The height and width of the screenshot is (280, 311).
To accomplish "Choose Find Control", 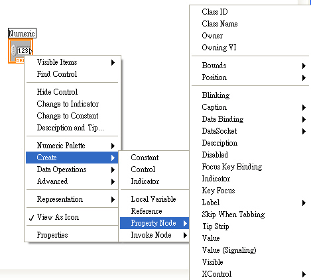I will (x=72, y=74).
